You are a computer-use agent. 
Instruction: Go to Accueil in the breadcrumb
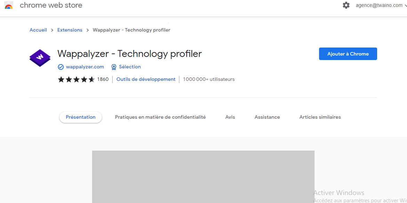(x=38, y=30)
